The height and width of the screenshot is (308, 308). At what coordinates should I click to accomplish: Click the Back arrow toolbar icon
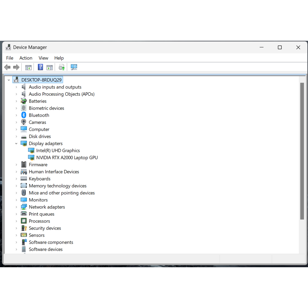[7, 67]
